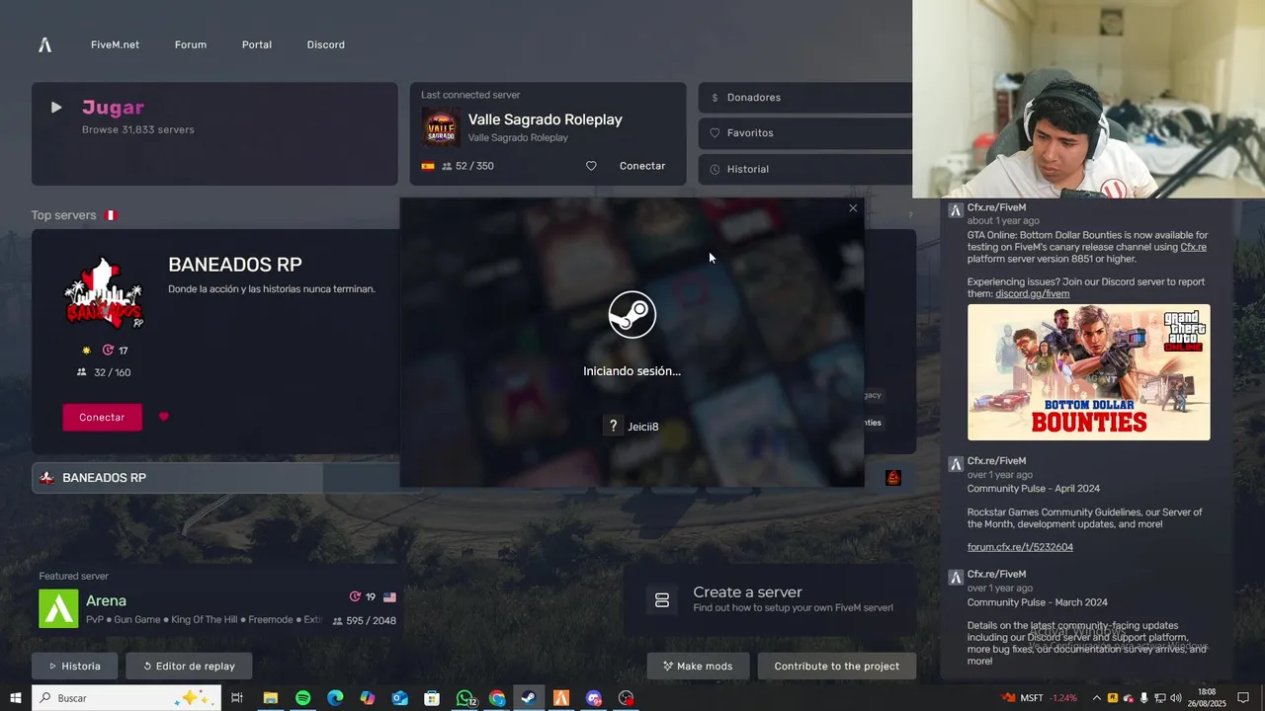1265x711 pixels.
Task: Open the Discord menu item
Action: [326, 44]
